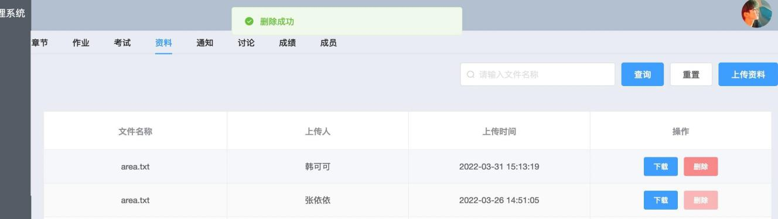The image size is (778, 219).
Task: View the 成绩 tab
Action: tap(287, 43)
